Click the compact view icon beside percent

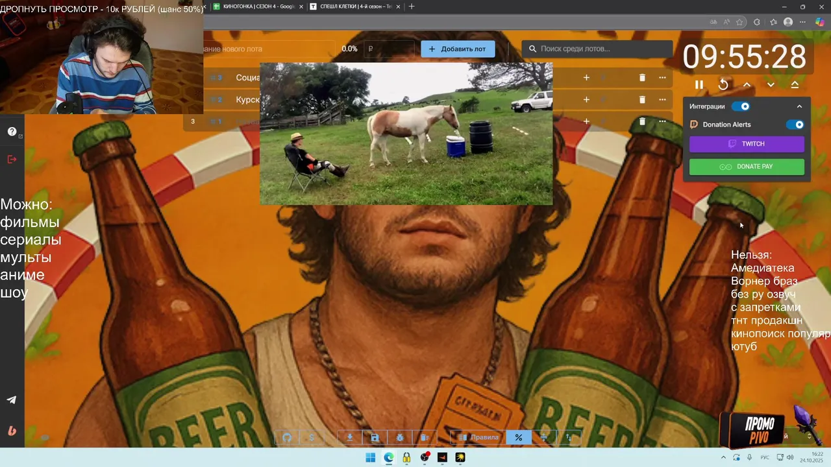[544, 438]
